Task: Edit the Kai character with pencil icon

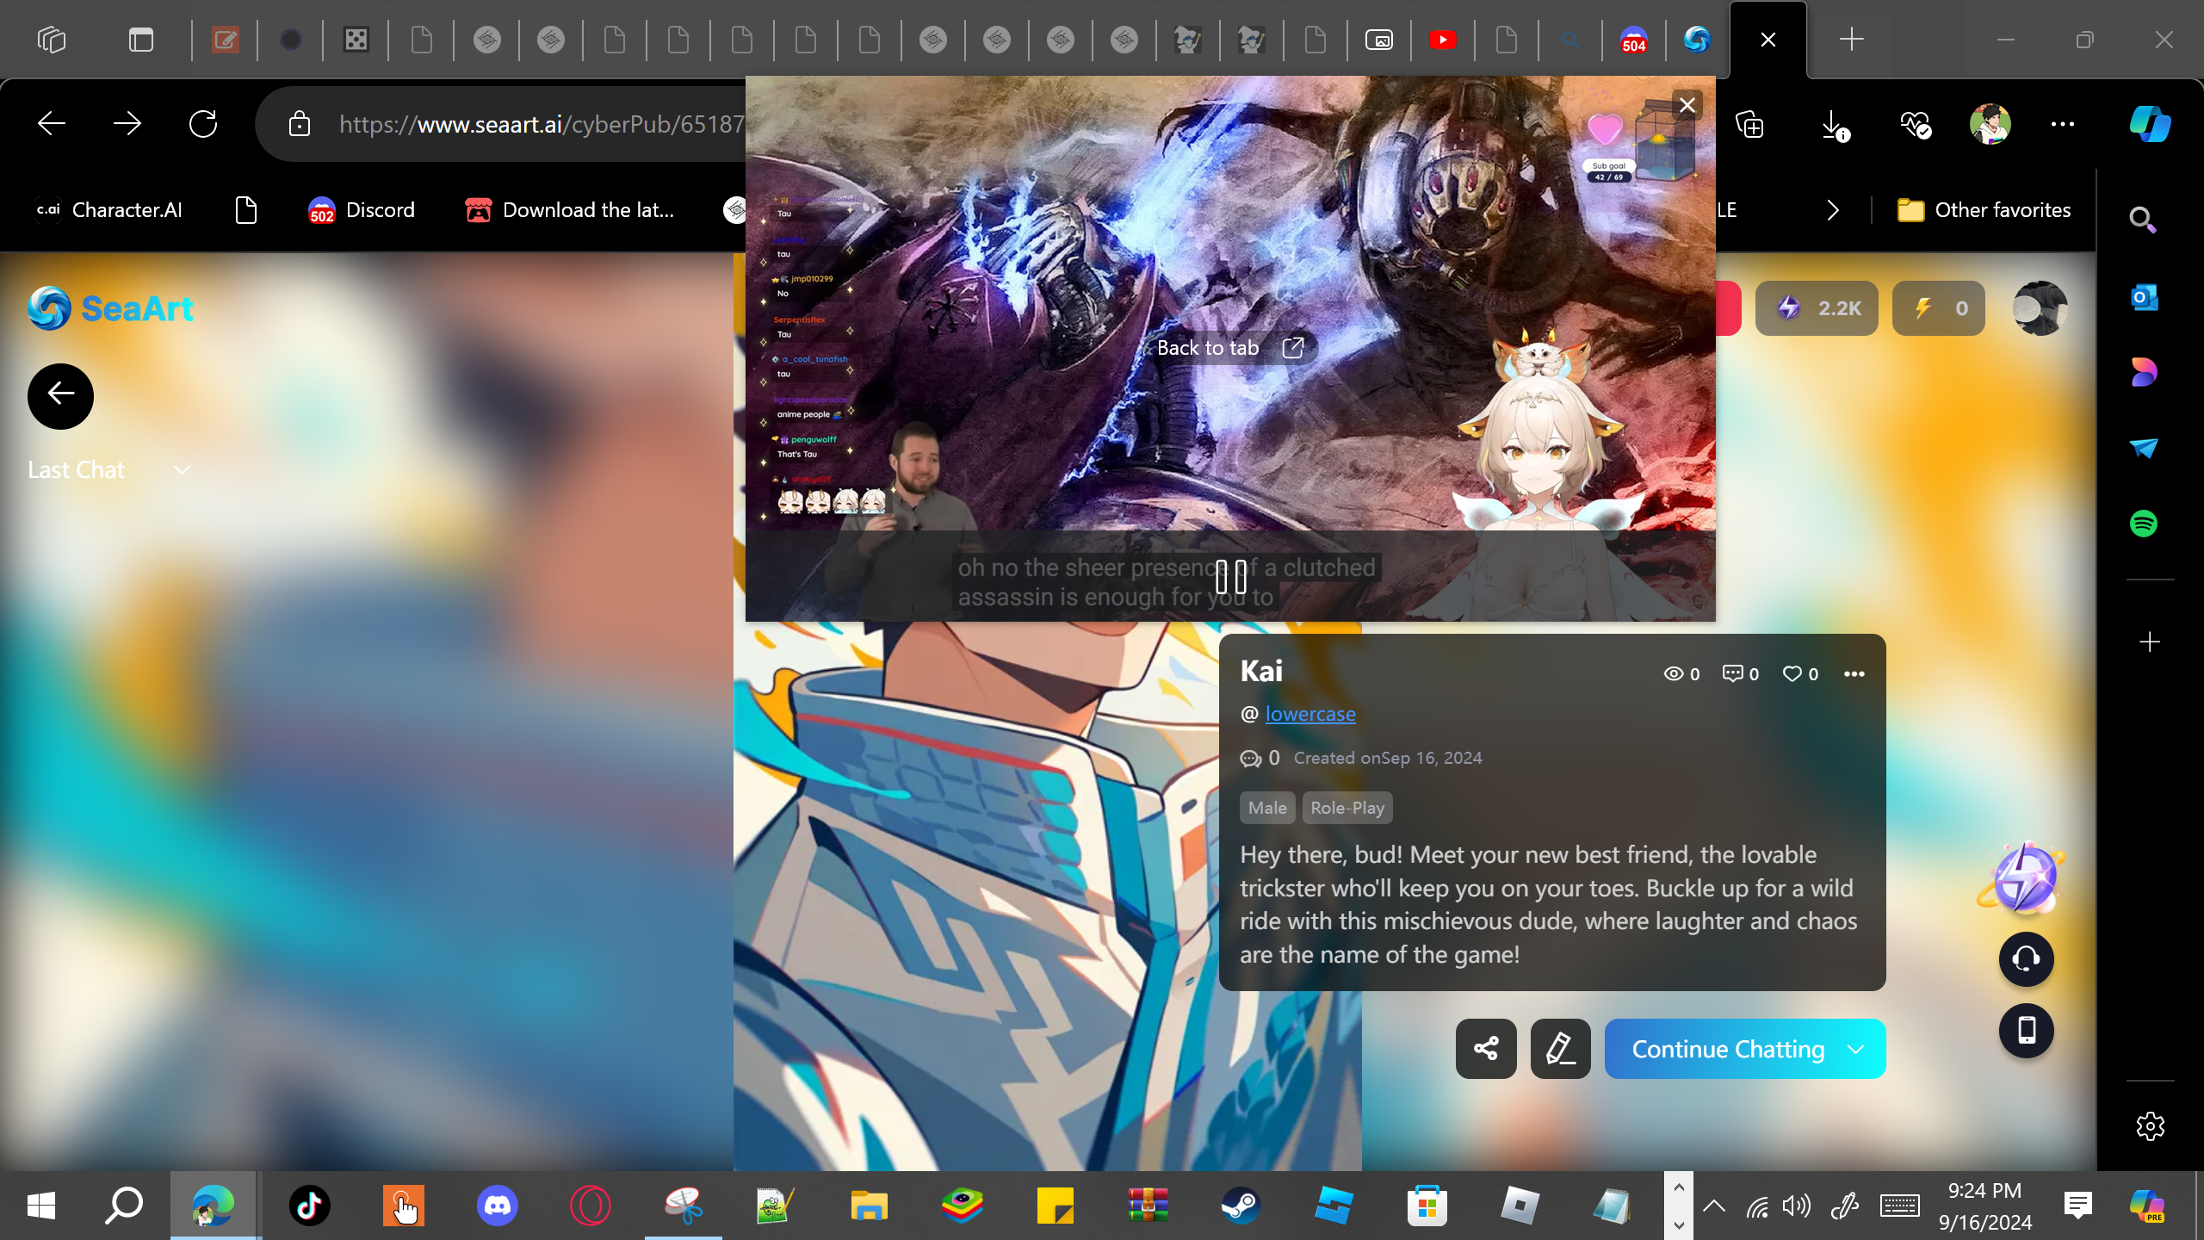Action: point(1560,1049)
